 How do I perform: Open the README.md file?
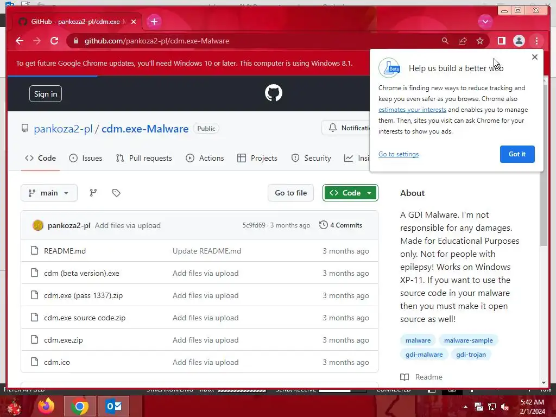65,251
